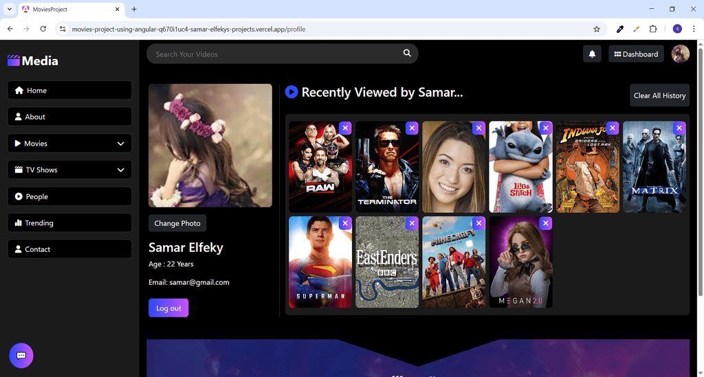Go back to previous page
The image size is (704, 377).
pyautogui.click(x=10, y=29)
